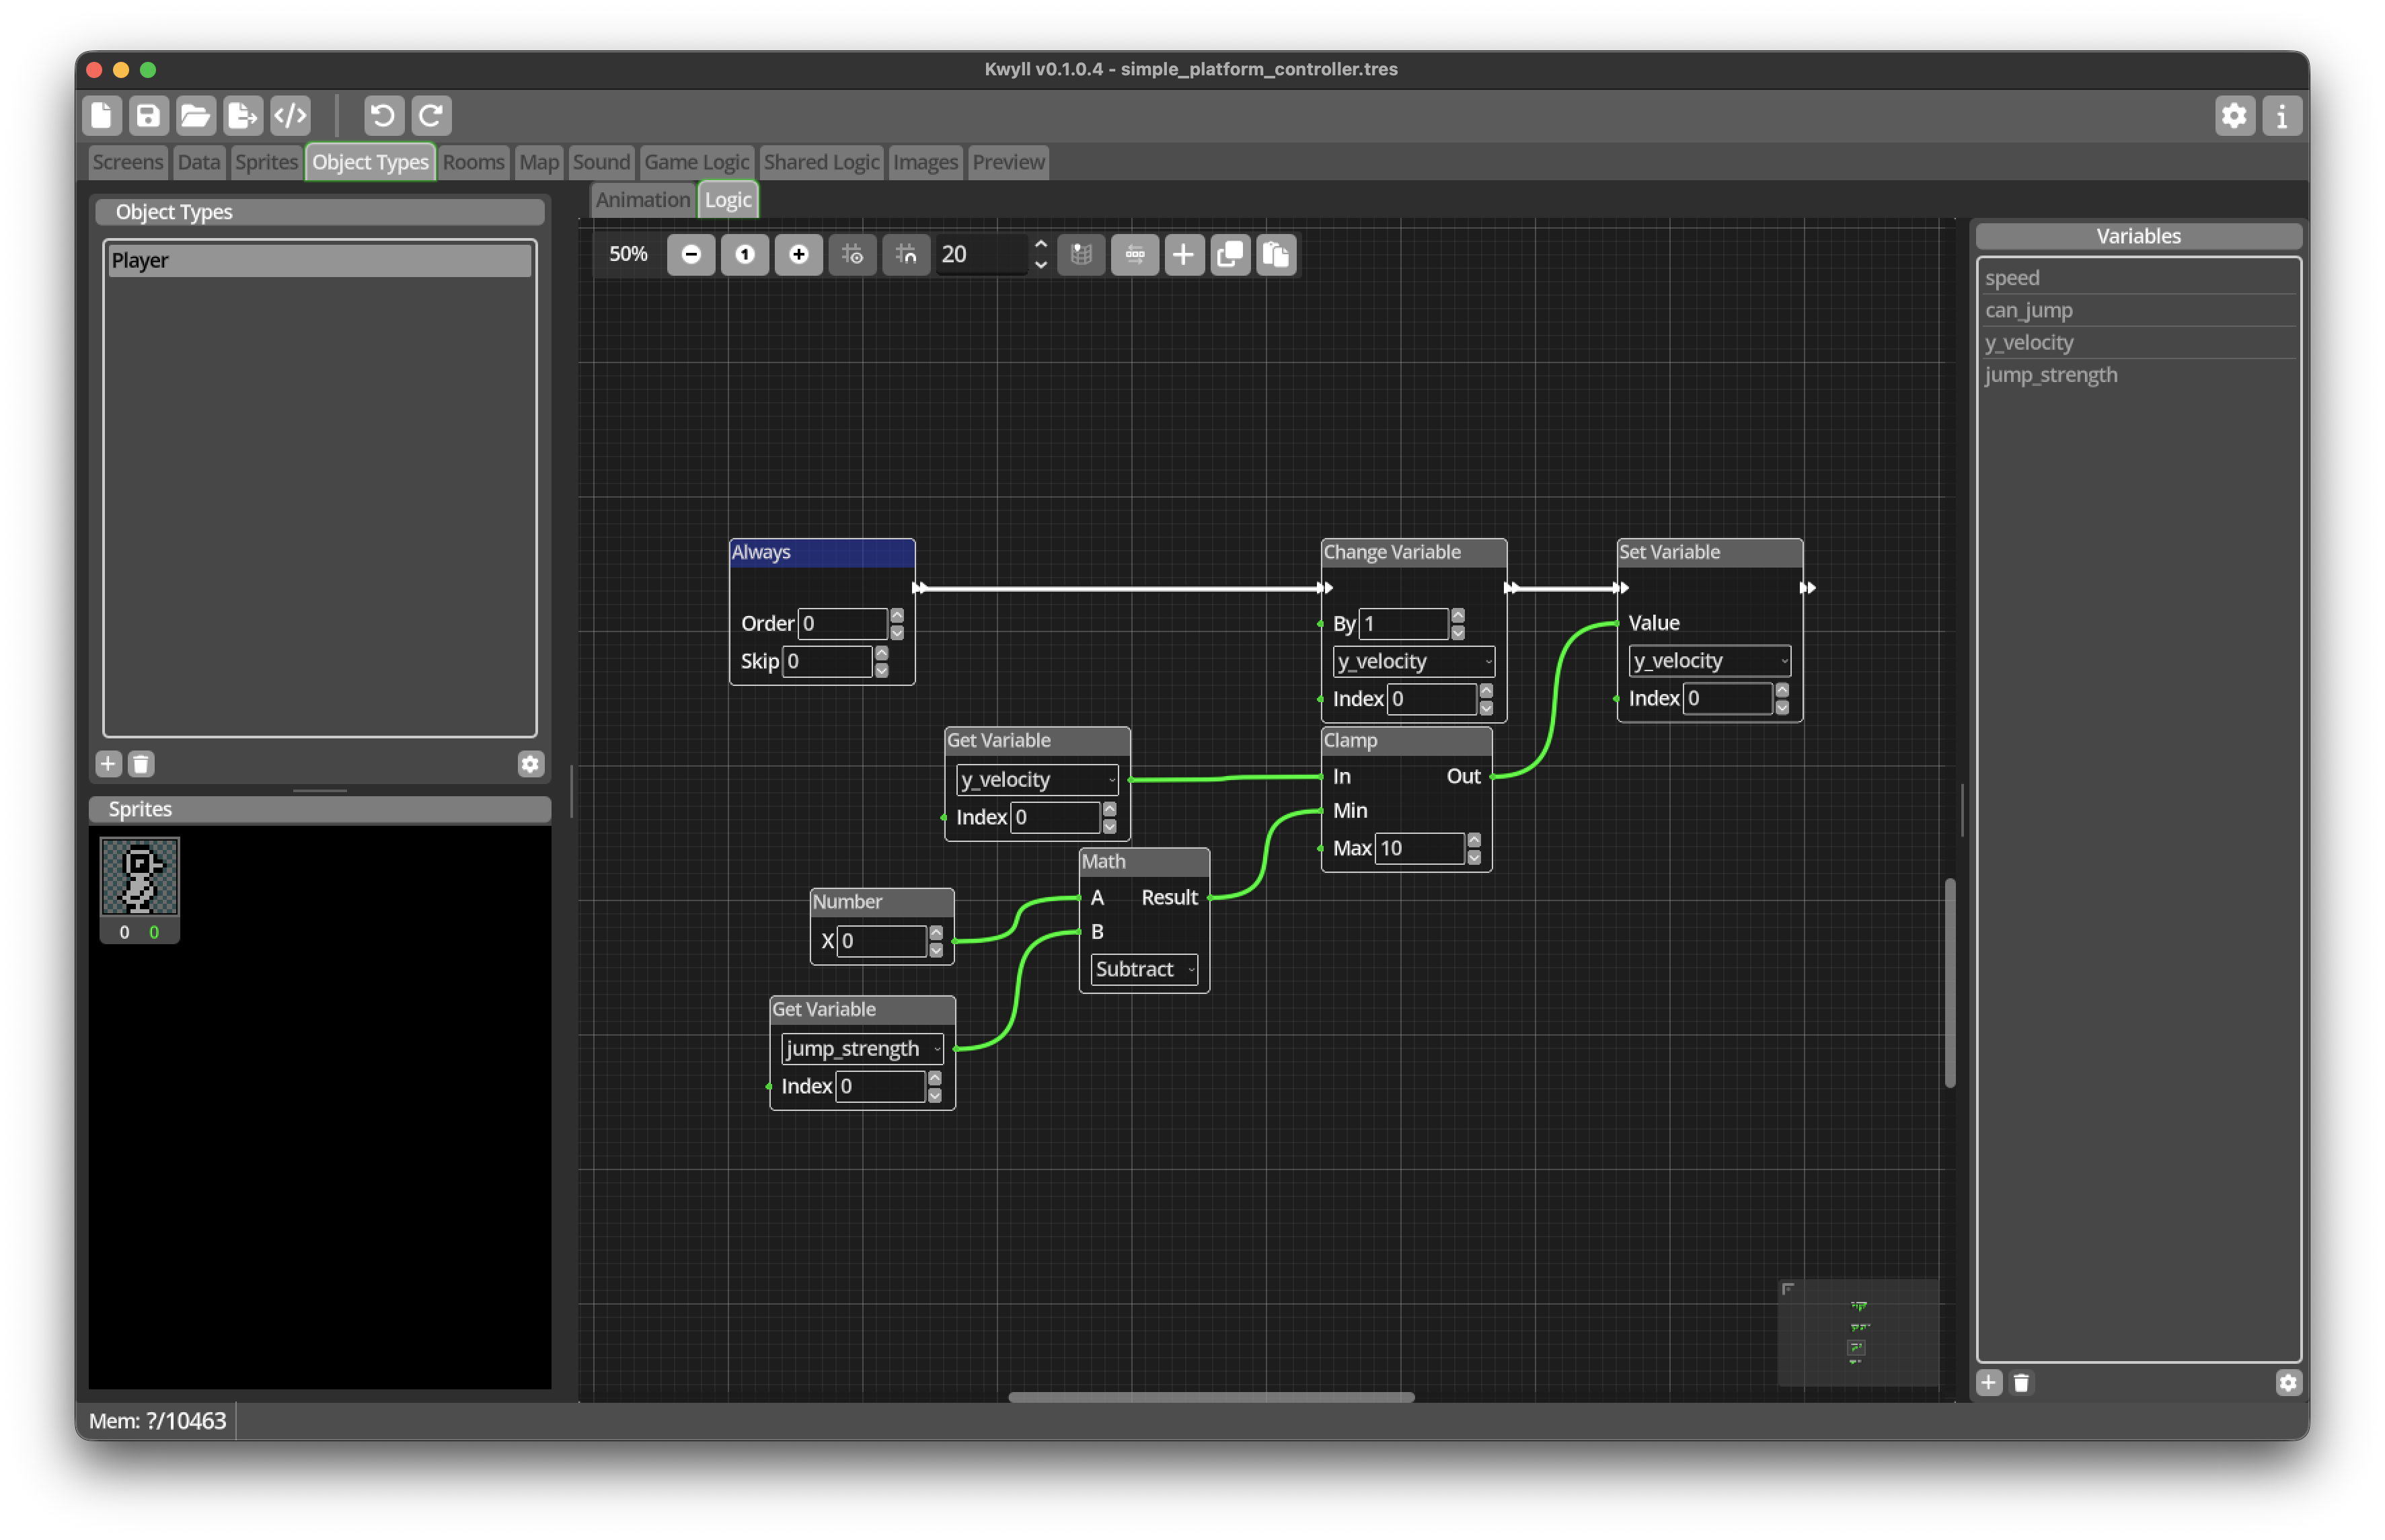This screenshot has width=2385, height=1540.
Task: Toggle grid snapping in graph toolbar
Action: (906, 254)
